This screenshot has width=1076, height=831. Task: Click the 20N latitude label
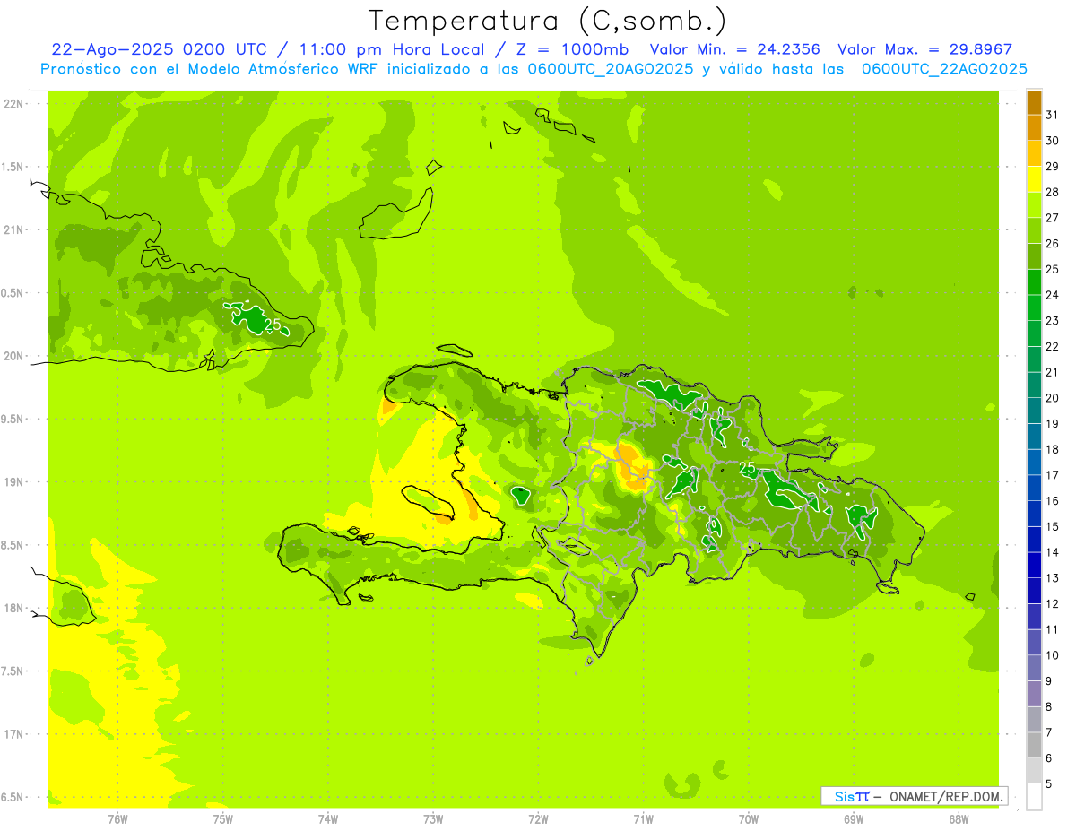[x=13, y=356]
